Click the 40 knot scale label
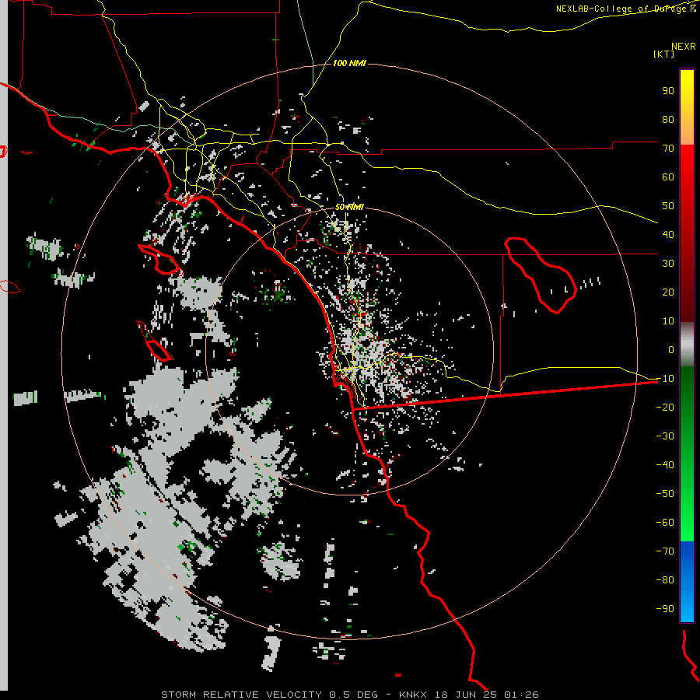Image resolution: width=700 pixels, height=700 pixels. coord(668,234)
